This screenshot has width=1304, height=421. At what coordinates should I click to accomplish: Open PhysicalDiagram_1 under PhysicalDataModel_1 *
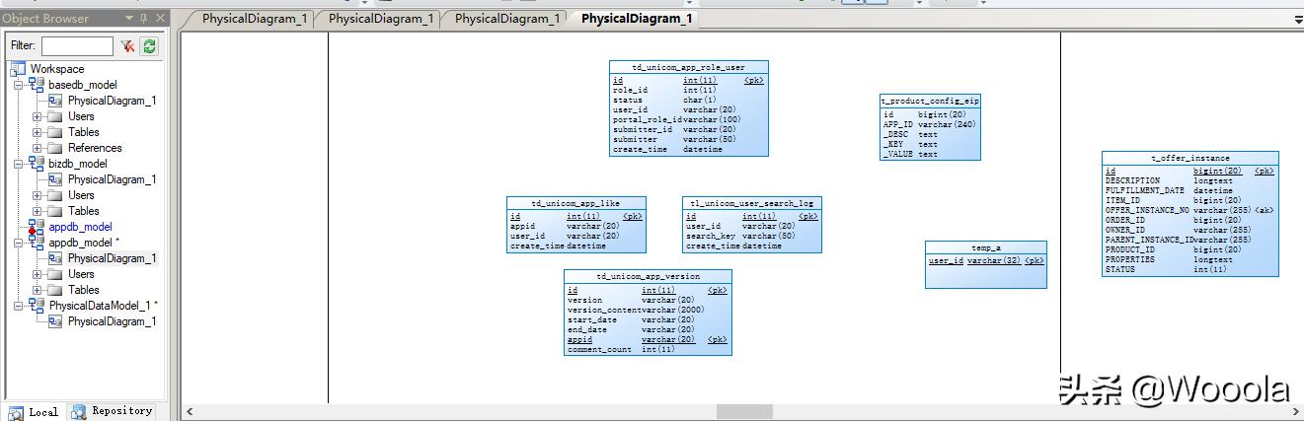point(112,321)
